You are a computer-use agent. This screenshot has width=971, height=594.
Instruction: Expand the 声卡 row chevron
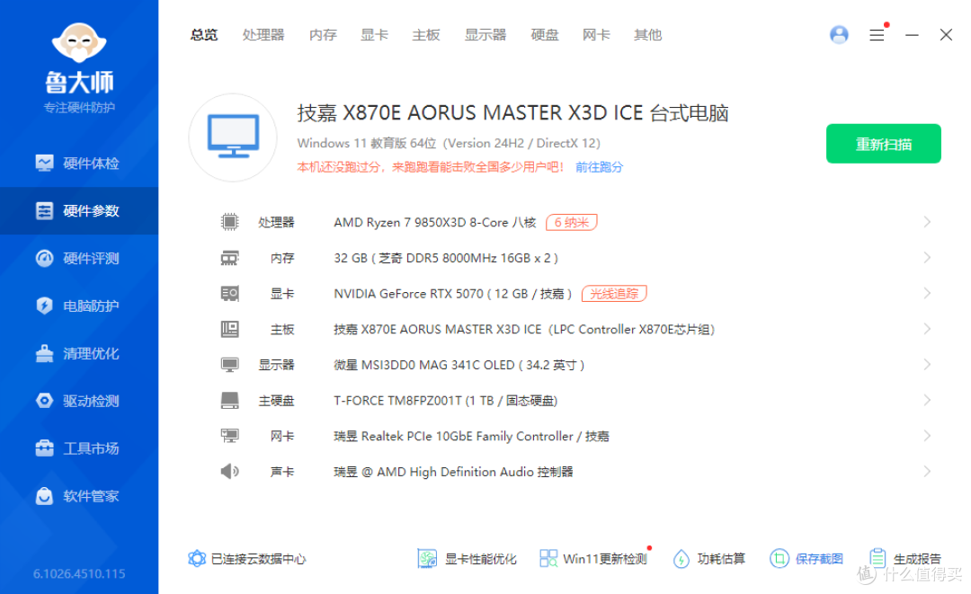click(x=927, y=472)
